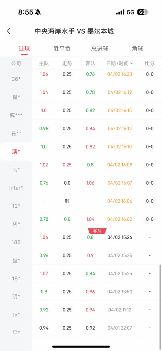Click the 主队 column header
This screenshot has width=162, height=351.
44,64
